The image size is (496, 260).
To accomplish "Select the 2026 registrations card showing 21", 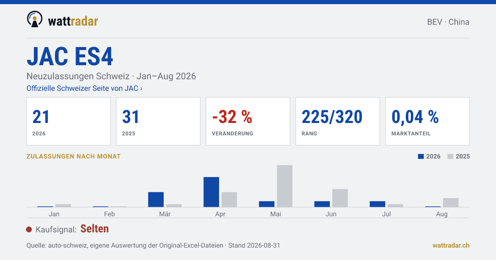I will 68,121.
